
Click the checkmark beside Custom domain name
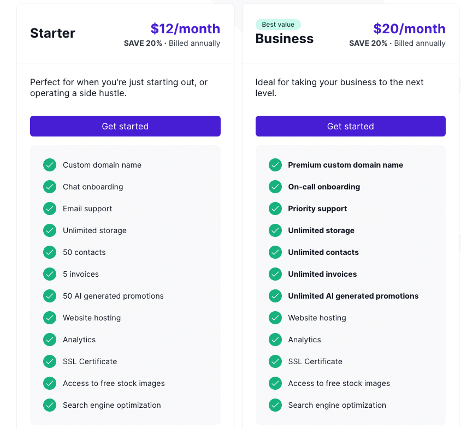coord(50,165)
